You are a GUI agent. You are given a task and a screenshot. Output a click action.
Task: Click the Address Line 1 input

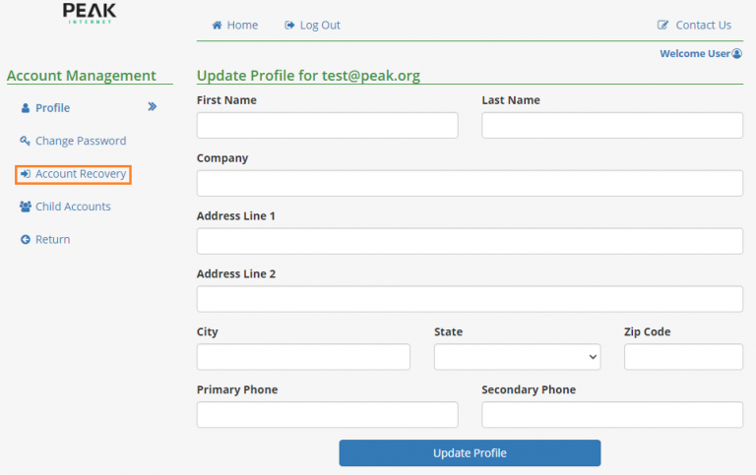point(470,242)
